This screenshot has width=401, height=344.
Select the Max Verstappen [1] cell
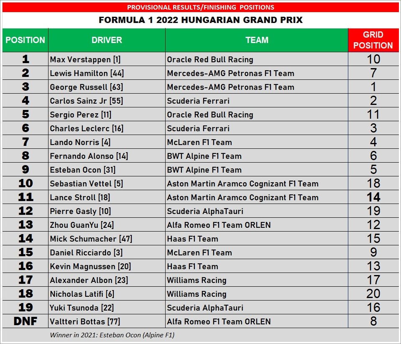107,59
